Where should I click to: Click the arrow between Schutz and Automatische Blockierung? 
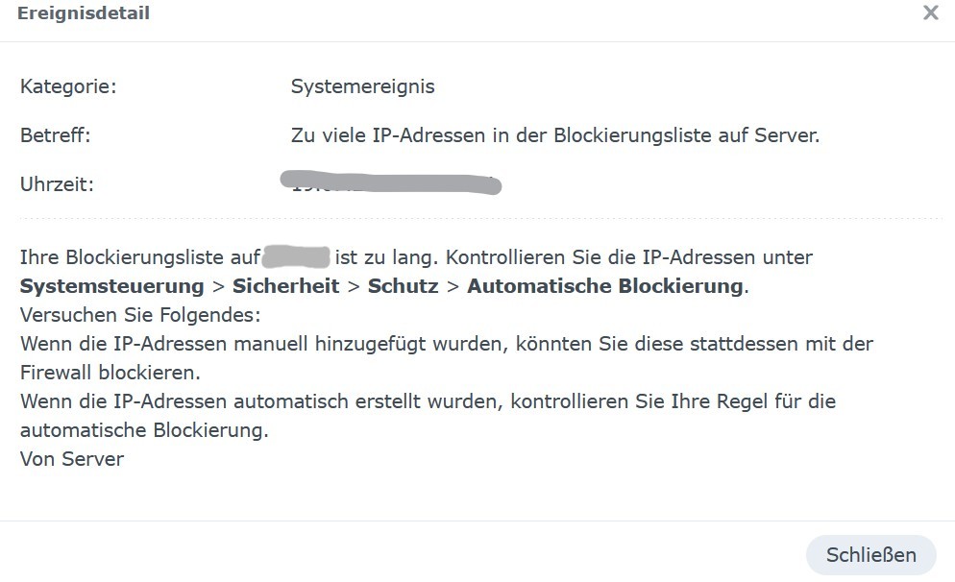(x=453, y=287)
